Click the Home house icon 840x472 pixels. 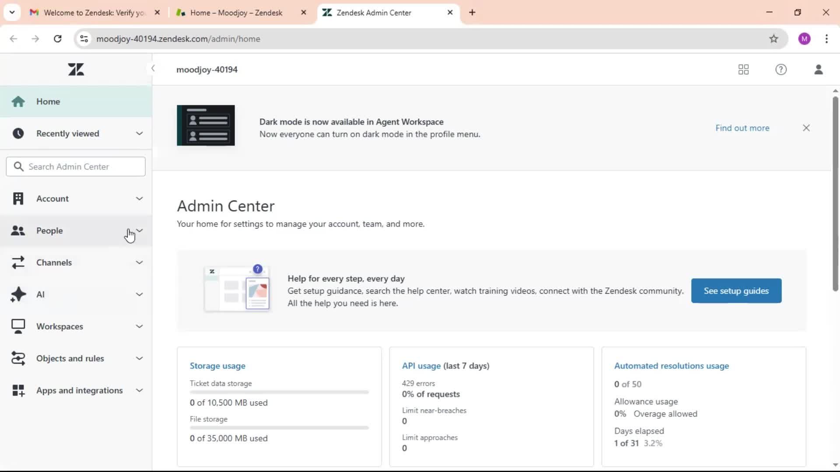18,101
